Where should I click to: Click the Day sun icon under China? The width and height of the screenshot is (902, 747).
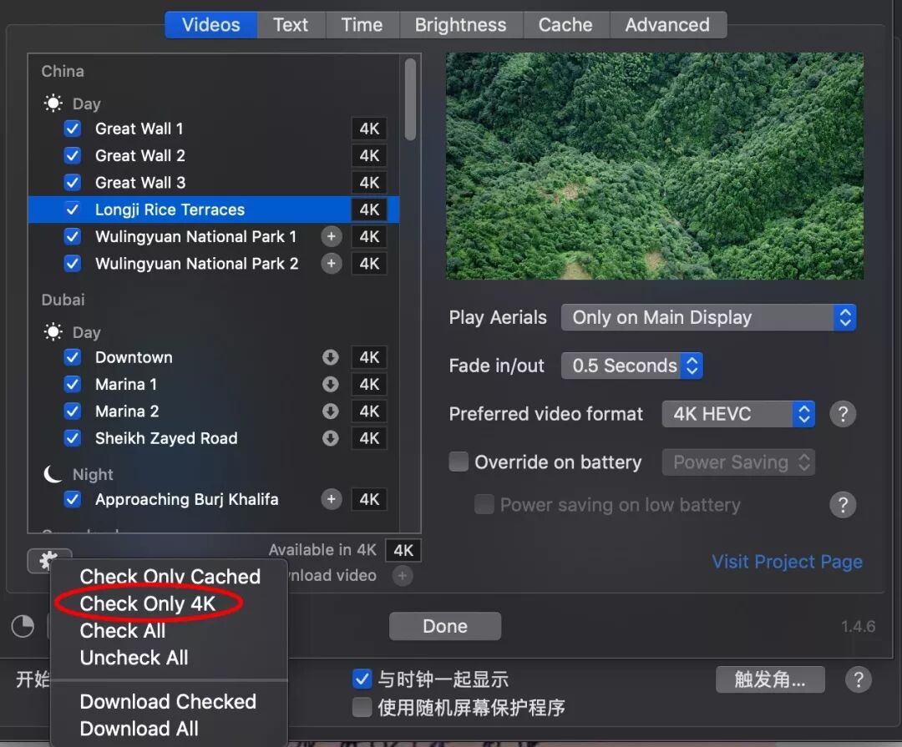[53, 103]
